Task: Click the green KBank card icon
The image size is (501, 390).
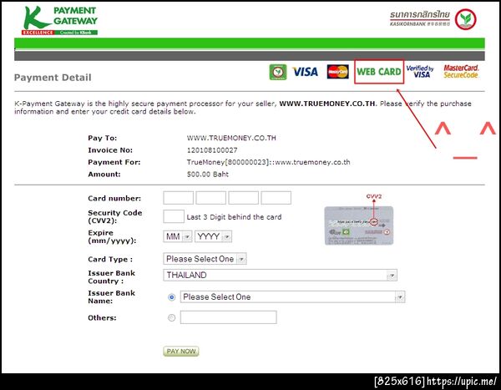Action: click(x=278, y=72)
